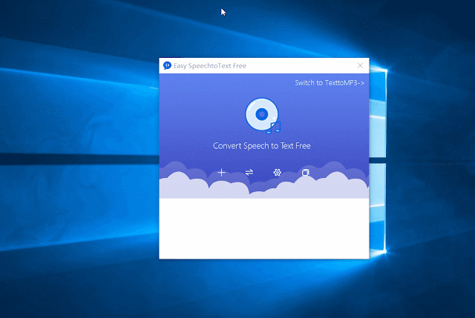Click the plus icon to add audio
Viewport: 475px width, 318px height.
point(221,173)
